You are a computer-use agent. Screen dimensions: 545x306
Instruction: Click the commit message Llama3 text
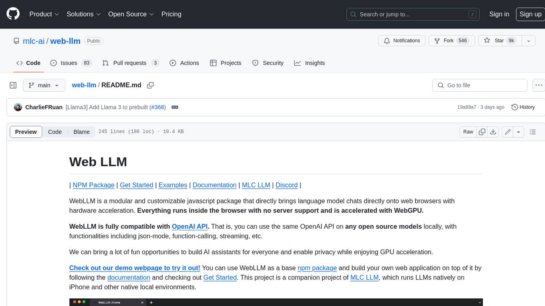[107, 107]
